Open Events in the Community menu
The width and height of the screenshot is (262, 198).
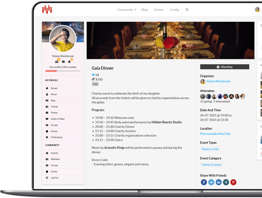click(x=63, y=172)
